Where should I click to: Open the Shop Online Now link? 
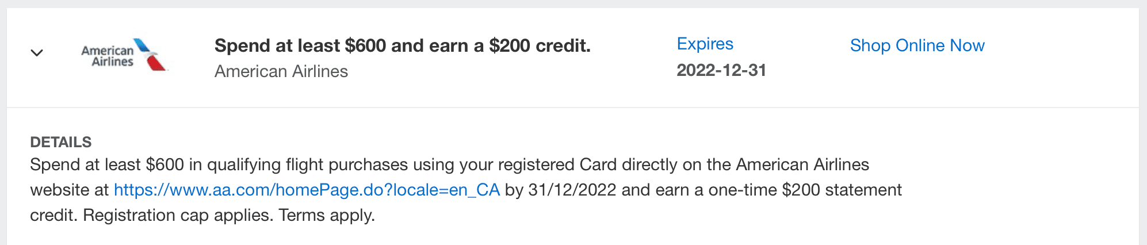tap(917, 45)
